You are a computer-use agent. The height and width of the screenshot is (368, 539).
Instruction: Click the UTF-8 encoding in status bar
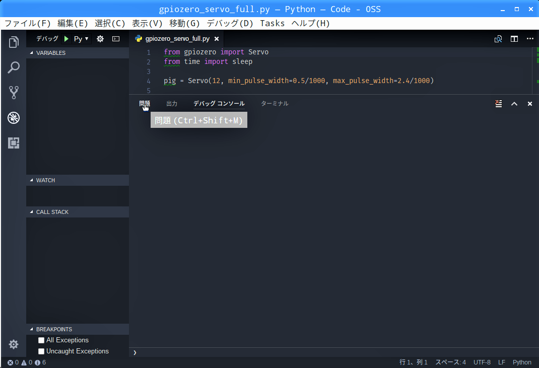482,362
